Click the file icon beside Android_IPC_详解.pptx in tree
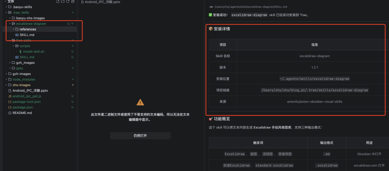Screen dimensions: 389x171 coord(10,91)
